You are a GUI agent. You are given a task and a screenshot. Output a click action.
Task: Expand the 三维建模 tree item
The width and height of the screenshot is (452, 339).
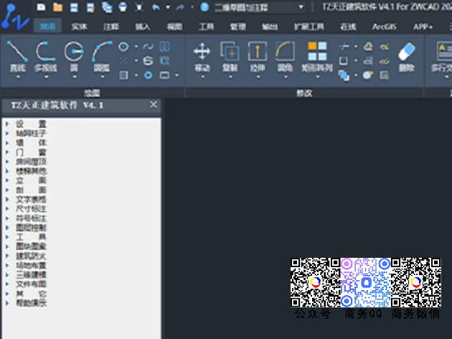(x=7, y=274)
